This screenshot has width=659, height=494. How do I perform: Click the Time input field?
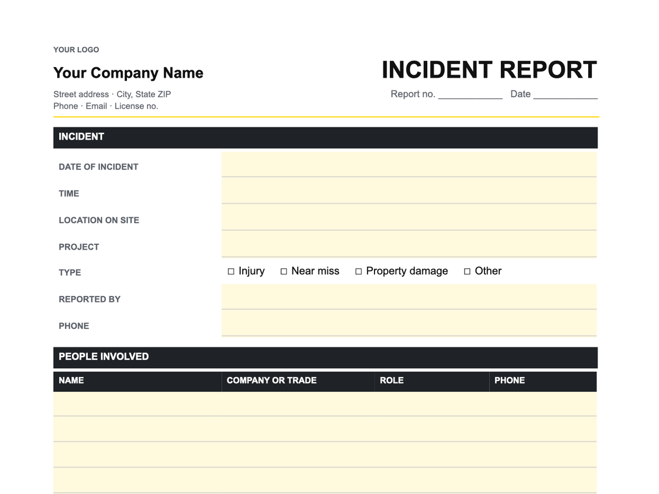409,191
